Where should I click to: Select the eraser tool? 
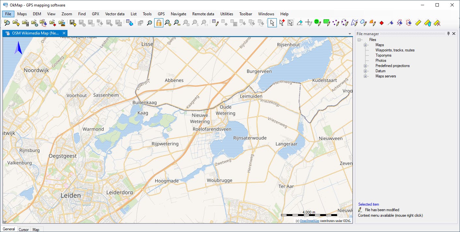tap(300, 23)
